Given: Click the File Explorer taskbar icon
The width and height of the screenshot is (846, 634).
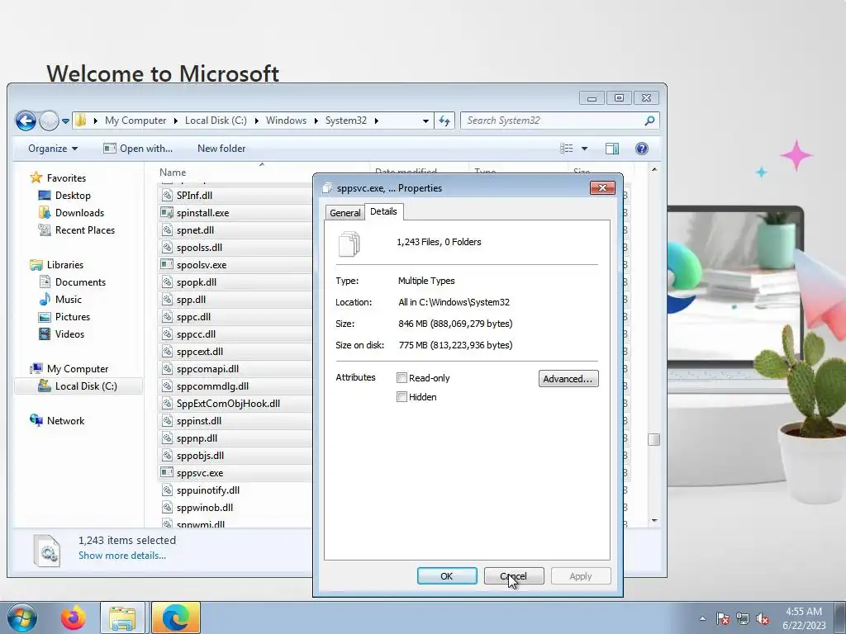Looking at the screenshot, I should [x=122, y=617].
